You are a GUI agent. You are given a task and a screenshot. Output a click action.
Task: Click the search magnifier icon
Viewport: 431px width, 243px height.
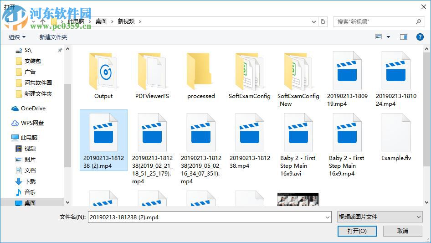coord(418,21)
